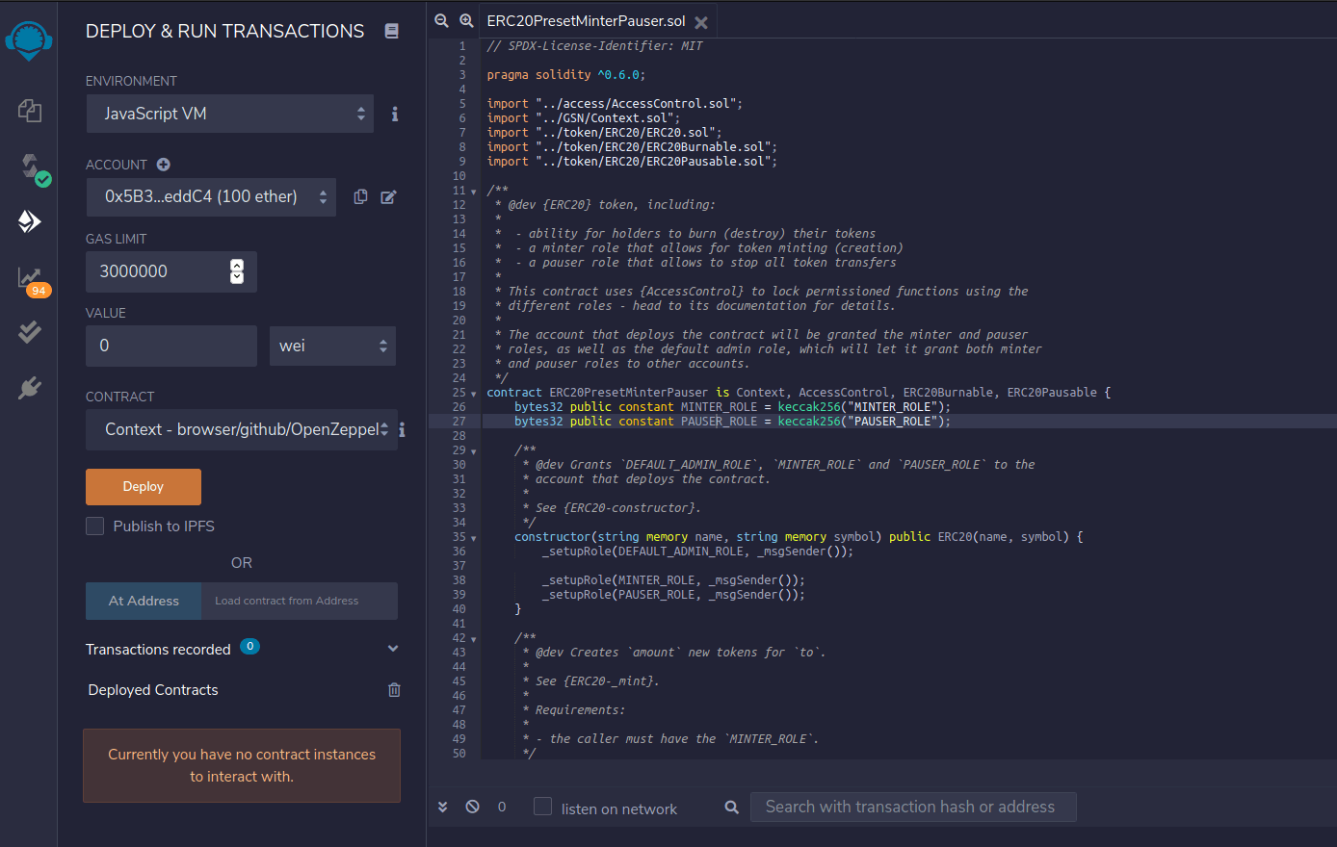Clear the terminal console
The width and height of the screenshot is (1337, 847).
(472, 807)
